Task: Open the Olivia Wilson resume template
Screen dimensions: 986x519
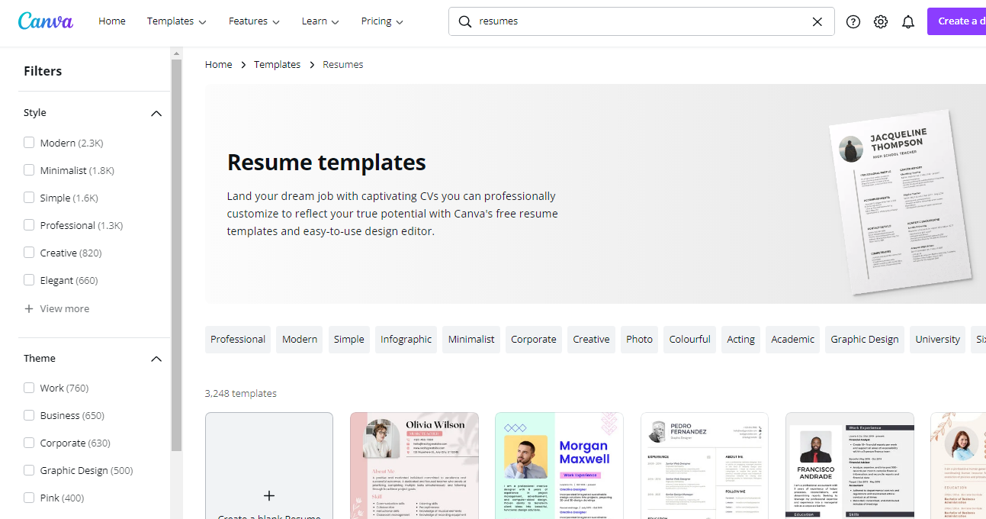Action: click(x=414, y=466)
